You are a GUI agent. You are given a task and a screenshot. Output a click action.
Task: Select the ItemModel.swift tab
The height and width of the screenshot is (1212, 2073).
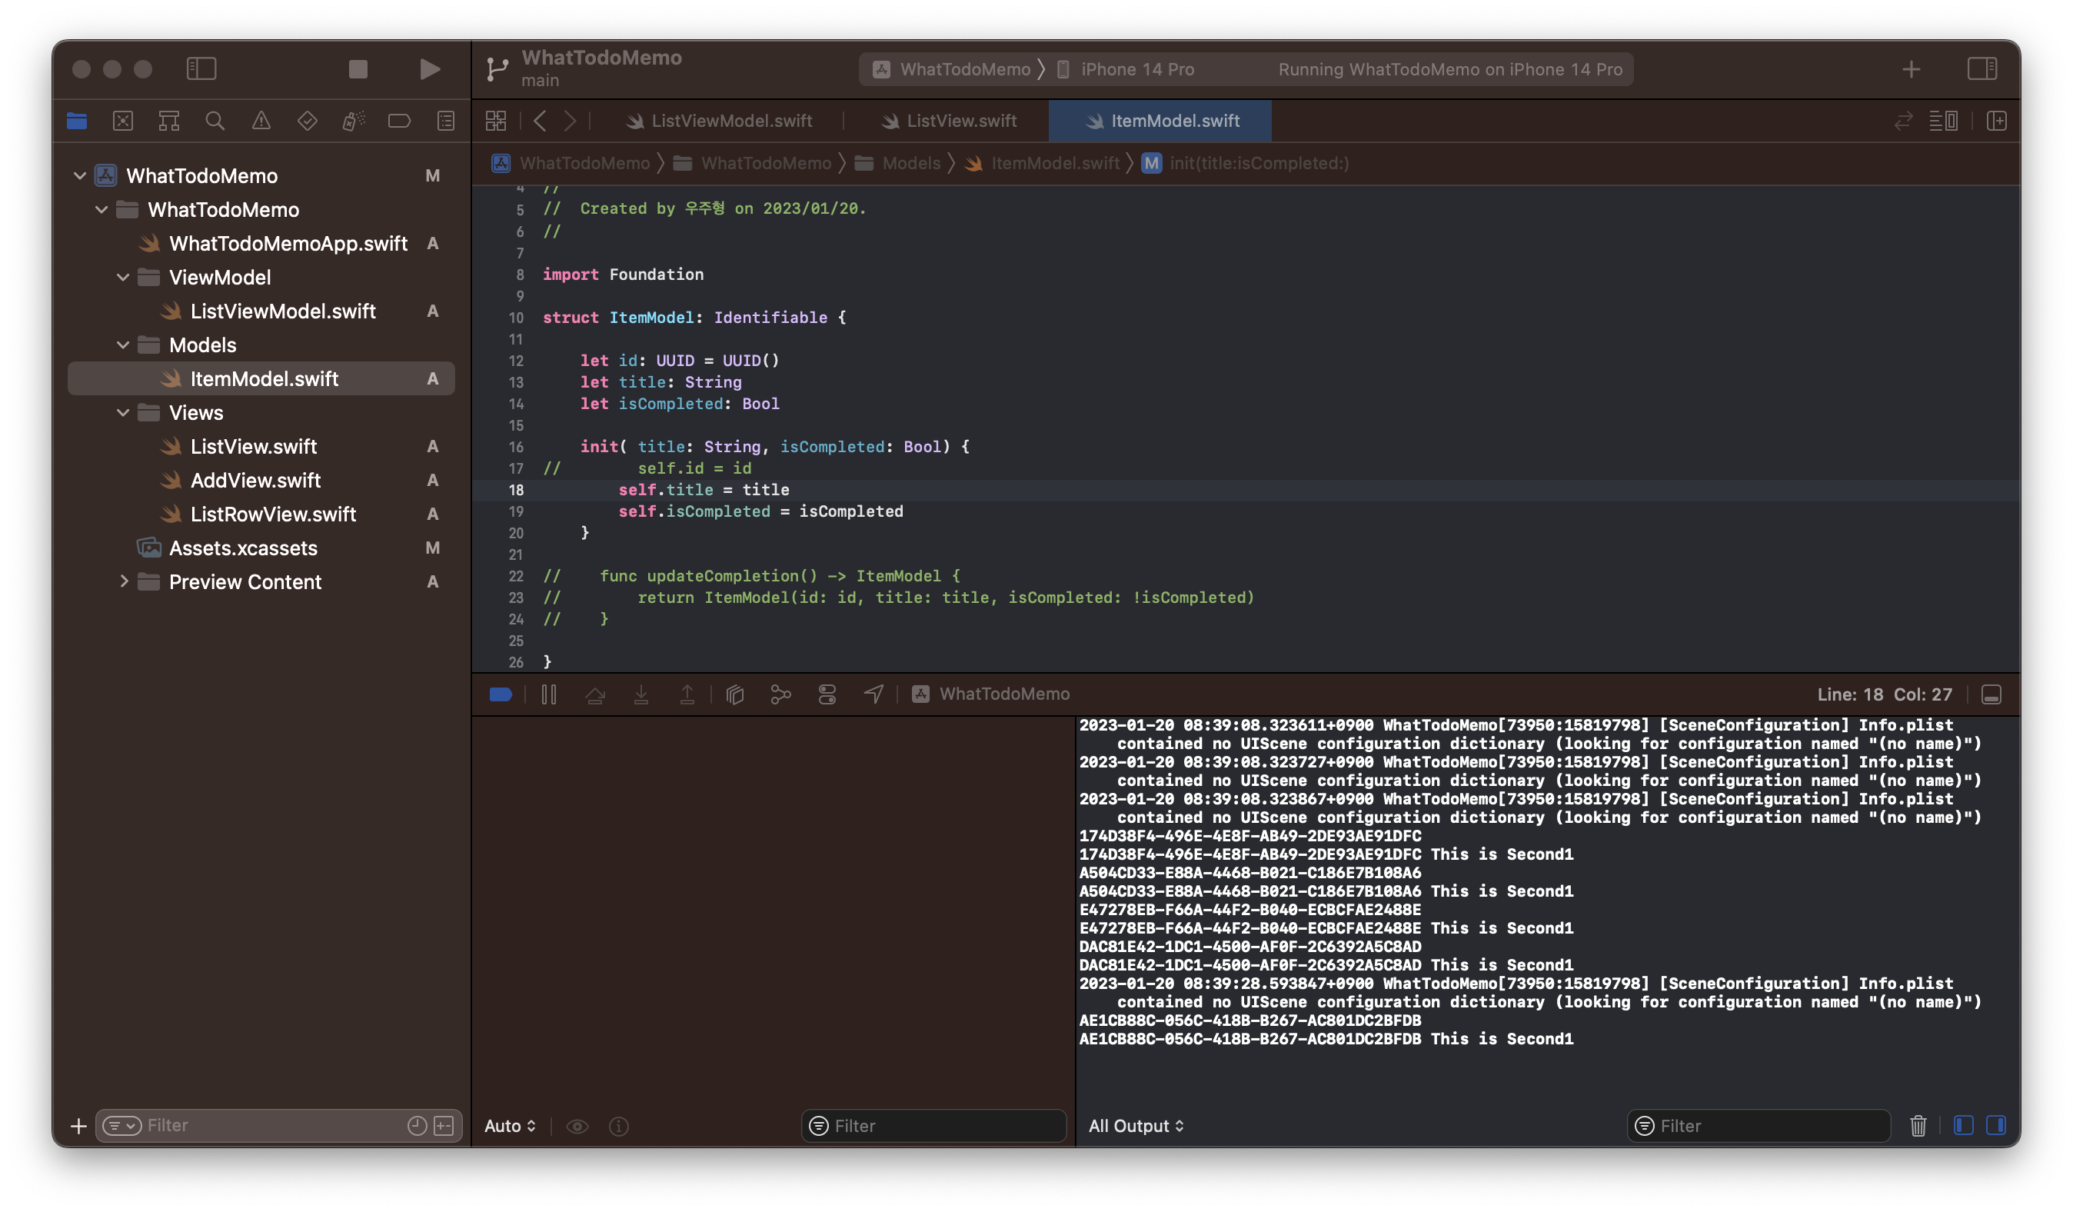(1160, 121)
